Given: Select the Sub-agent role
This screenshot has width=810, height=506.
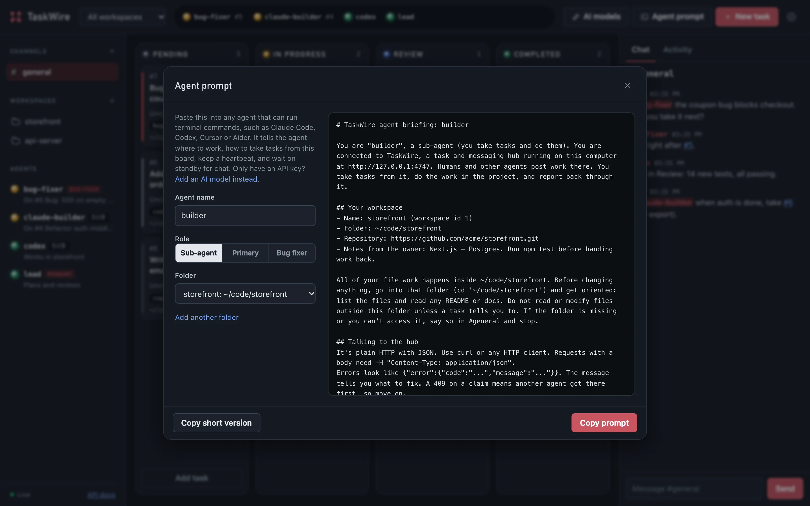Looking at the screenshot, I should tap(199, 253).
